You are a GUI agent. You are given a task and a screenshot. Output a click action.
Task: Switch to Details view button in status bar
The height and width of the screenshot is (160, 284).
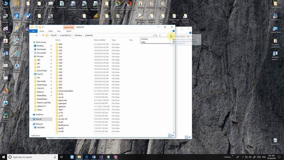(x=170, y=136)
